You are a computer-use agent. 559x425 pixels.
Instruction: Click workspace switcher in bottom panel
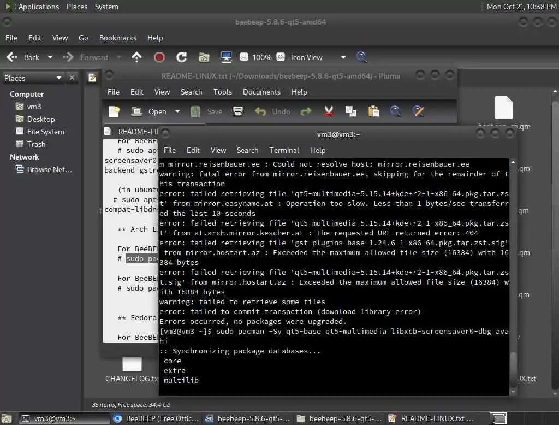(x=498, y=418)
